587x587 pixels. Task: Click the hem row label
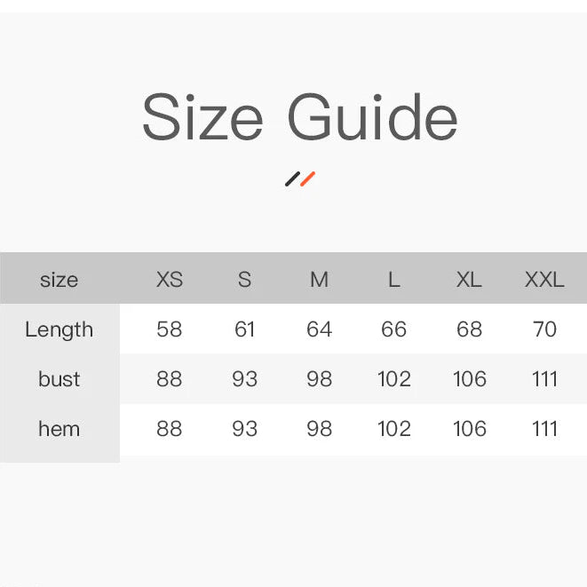tap(59, 429)
